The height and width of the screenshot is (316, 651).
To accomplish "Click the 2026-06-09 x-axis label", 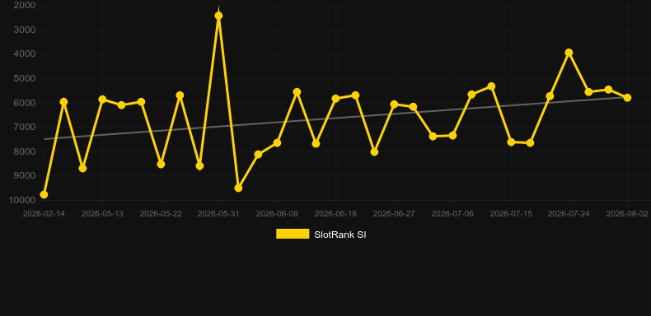I will (277, 214).
